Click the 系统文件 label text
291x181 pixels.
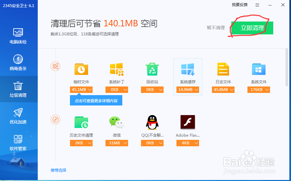click(x=258, y=82)
